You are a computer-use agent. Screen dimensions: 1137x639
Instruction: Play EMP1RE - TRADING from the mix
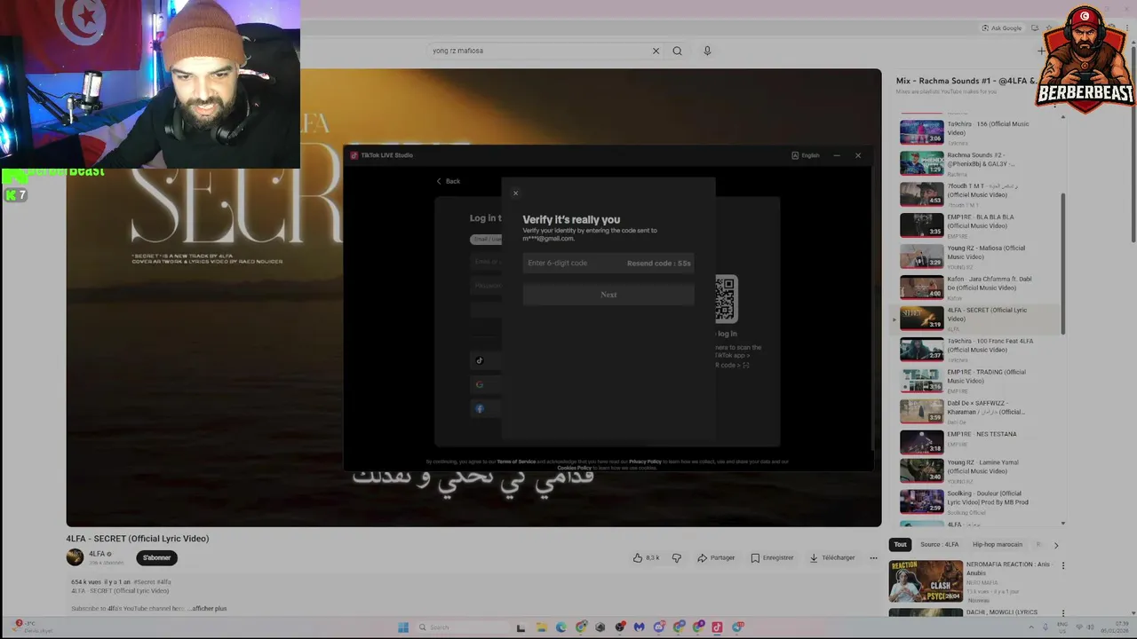click(x=977, y=381)
